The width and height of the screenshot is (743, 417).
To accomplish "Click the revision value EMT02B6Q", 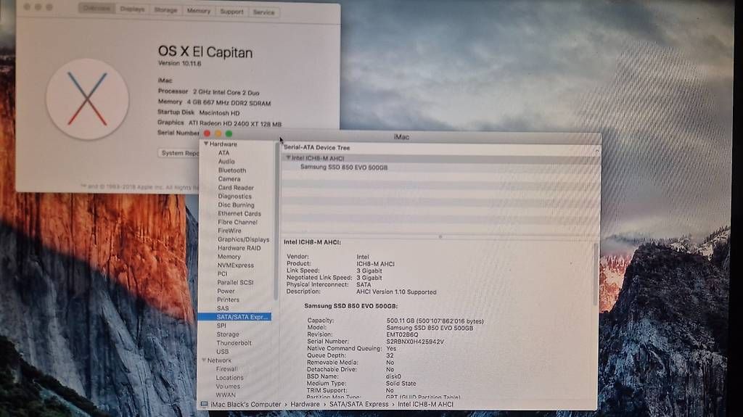I will click(x=402, y=334).
